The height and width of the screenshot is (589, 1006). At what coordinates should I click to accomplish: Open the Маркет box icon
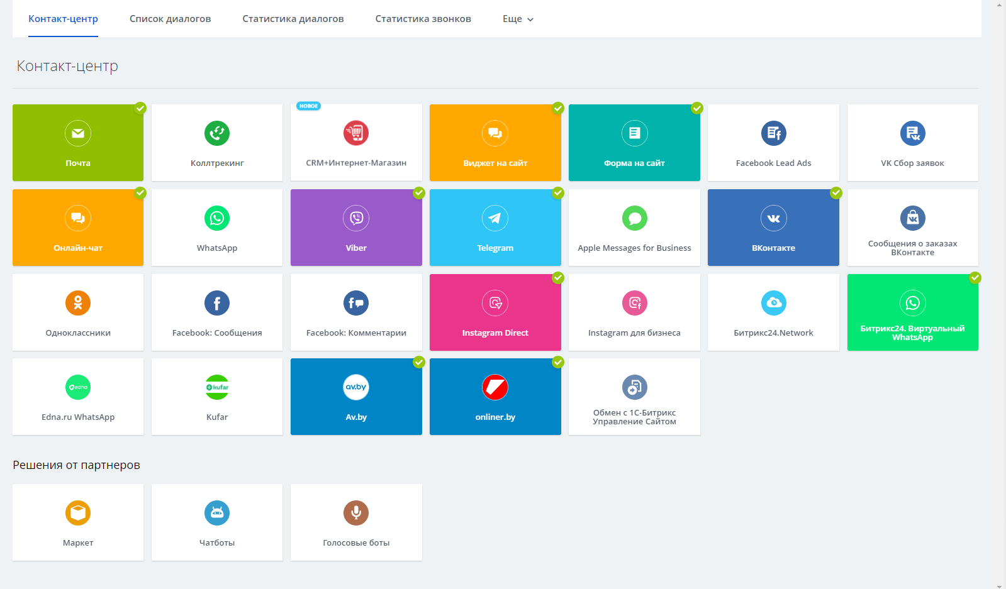[x=78, y=513]
